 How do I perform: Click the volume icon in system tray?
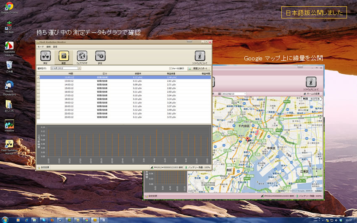(x=336, y=220)
